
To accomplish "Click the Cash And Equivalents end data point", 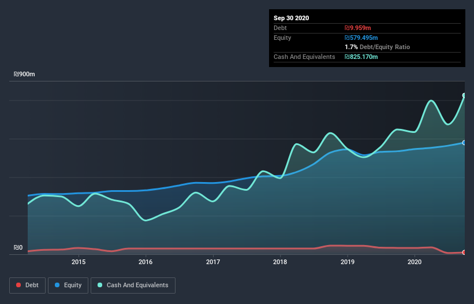I will tap(464, 95).
